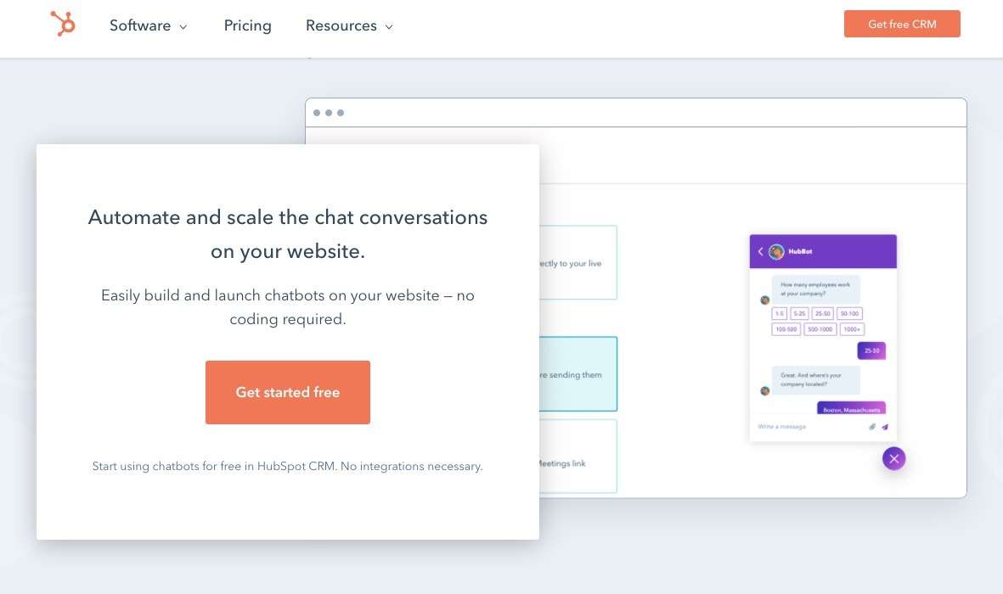Click the Write a message field
1003x594 pixels.
coord(809,427)
